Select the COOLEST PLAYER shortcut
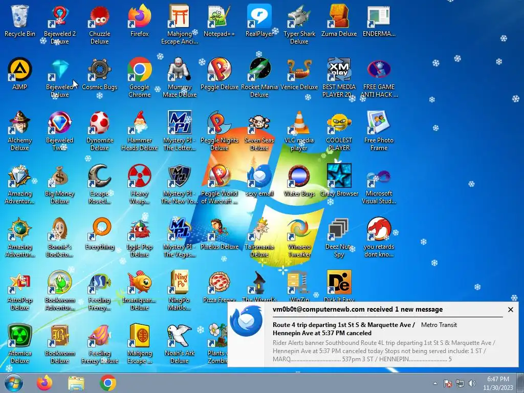 [x=339, y=131]
